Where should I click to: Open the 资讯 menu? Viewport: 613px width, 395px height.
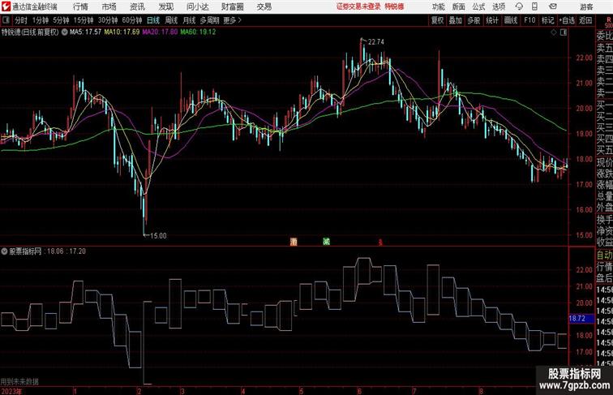(x=137, y=6)
